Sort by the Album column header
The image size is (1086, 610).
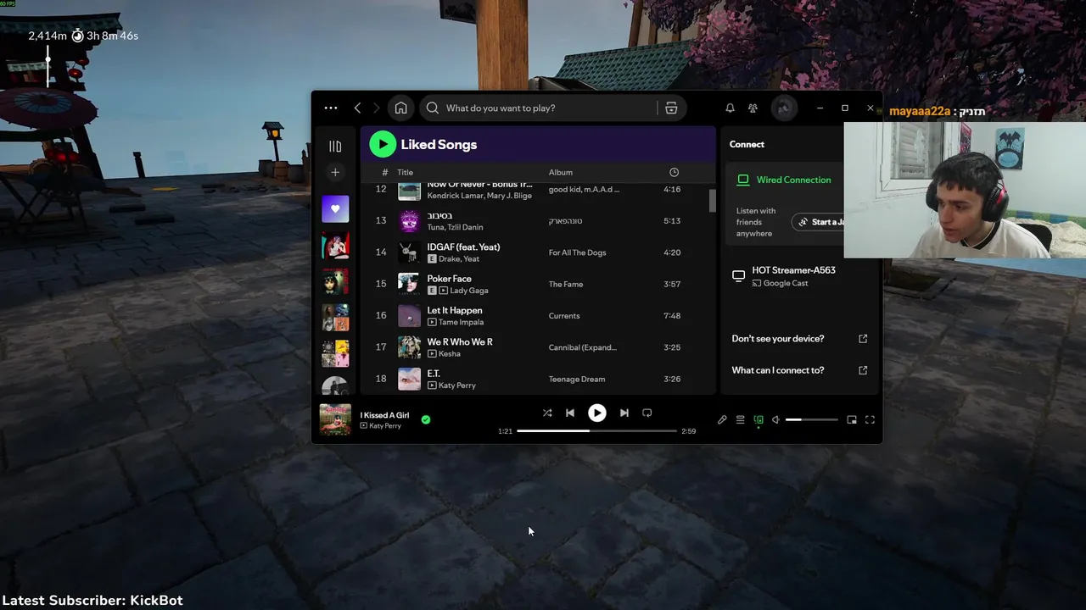tap(561, 173)
